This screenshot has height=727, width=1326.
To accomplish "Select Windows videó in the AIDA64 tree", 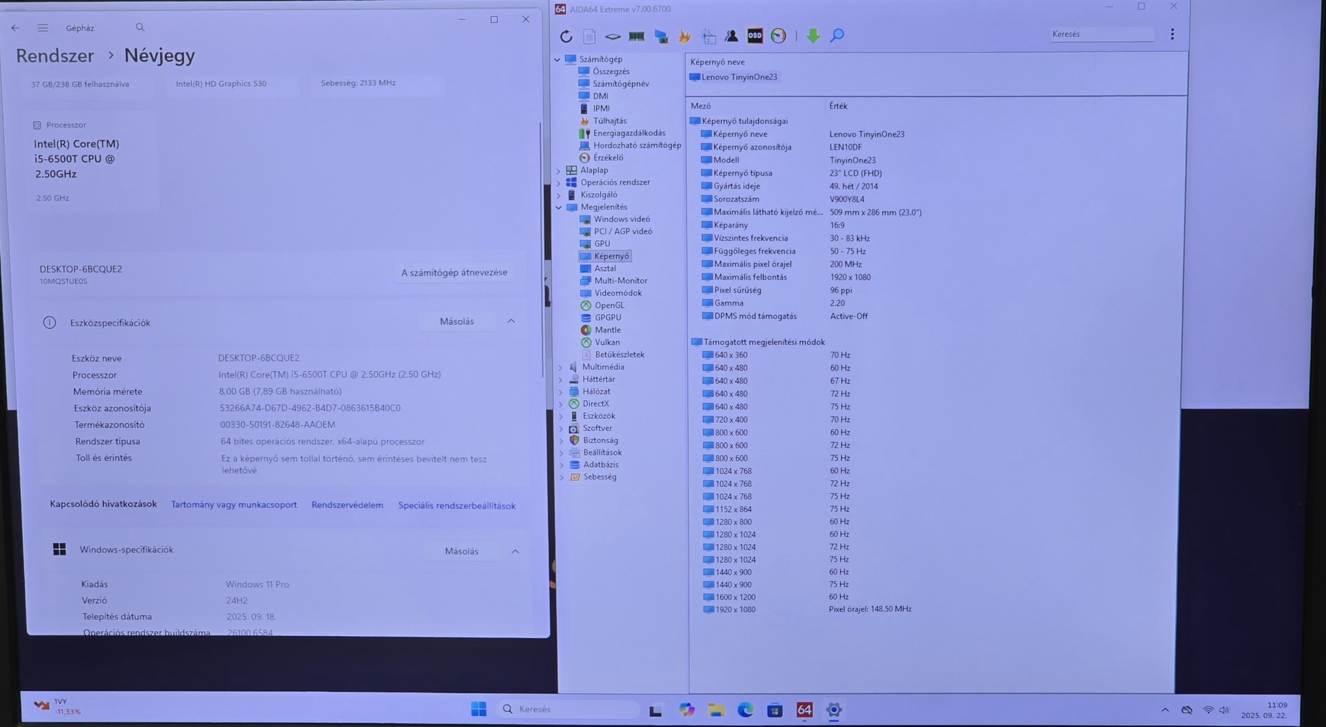I will pyautogui.click(x=622, y=219).
